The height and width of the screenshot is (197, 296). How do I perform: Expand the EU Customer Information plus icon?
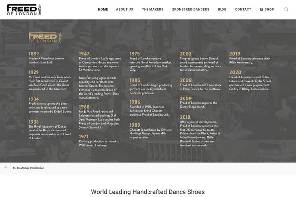coord(5,168)
